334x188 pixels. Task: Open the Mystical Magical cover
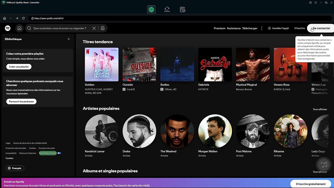click(x=253, y=64)
